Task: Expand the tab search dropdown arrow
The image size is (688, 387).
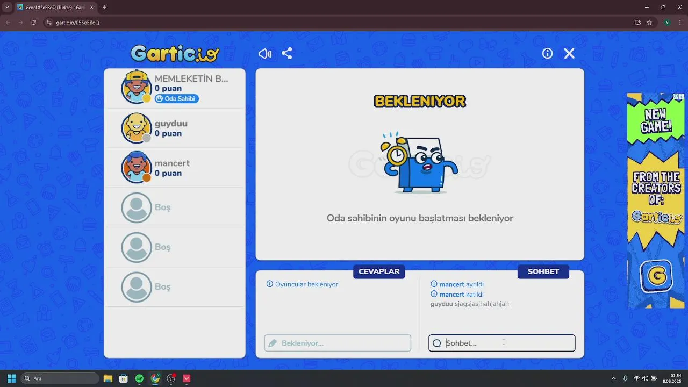Action: (x=7, y=8)
